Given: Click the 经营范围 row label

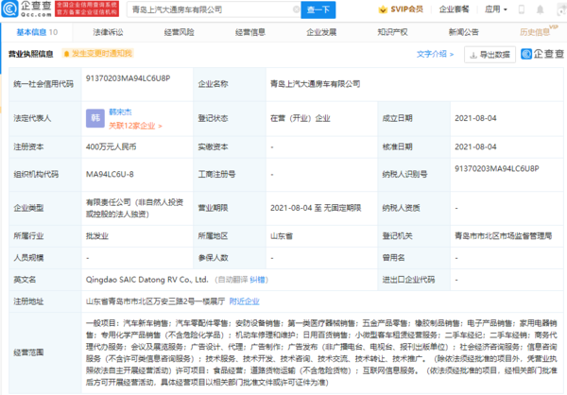Looking at the screenshot, I should [x=28, y=352].
